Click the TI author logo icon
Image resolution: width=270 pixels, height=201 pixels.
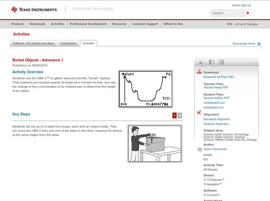tap(199, 149)
